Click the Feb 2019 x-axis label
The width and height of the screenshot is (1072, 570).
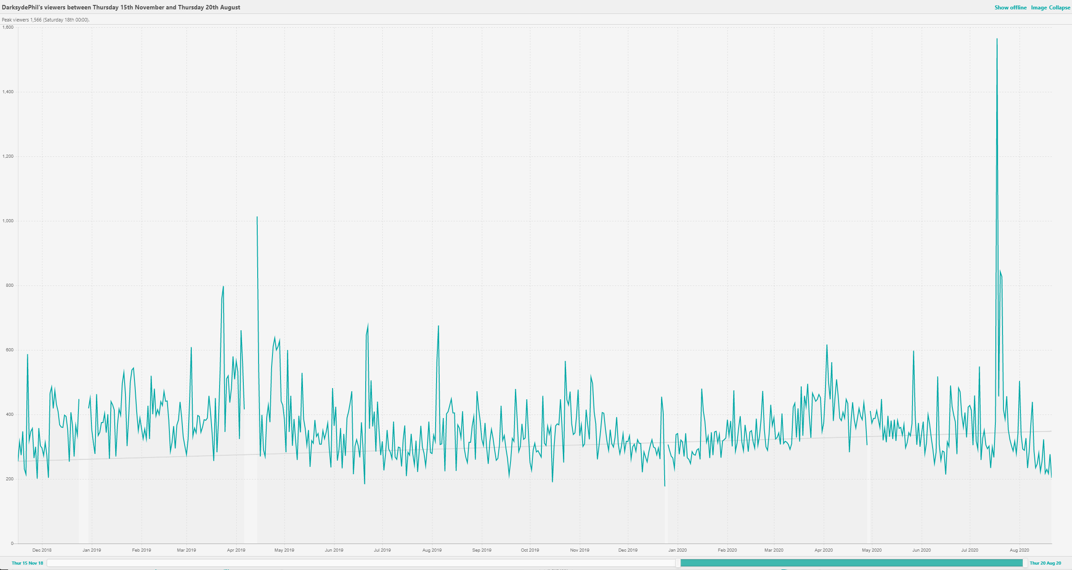pyautogui.click(x=141, y=550)
